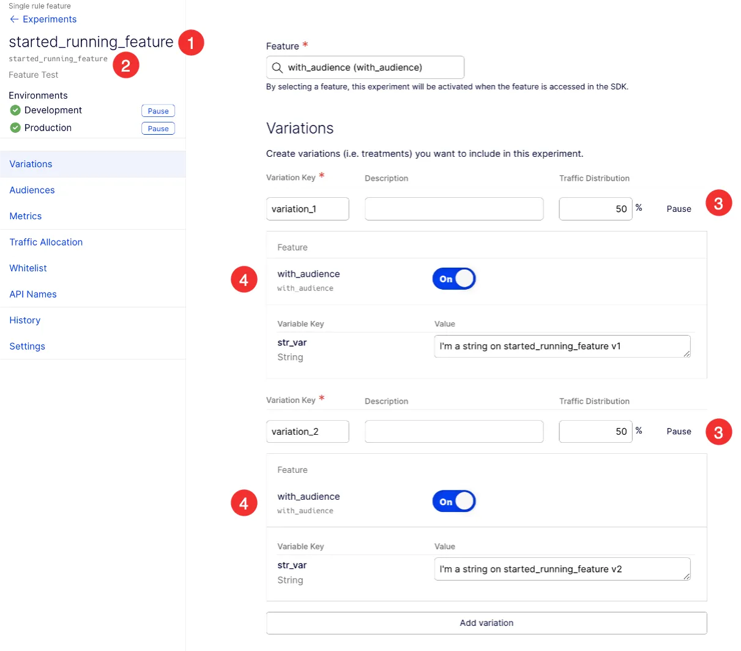Click the Add variation button
Image resolution: width=741 pixels, height=651 pixels.
(486, 623)
